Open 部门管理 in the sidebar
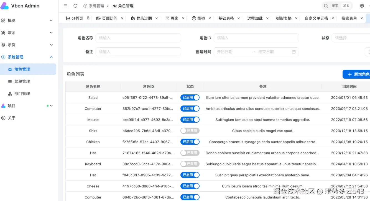This screenshot has height=201, width=370. [x=28, y=94]
